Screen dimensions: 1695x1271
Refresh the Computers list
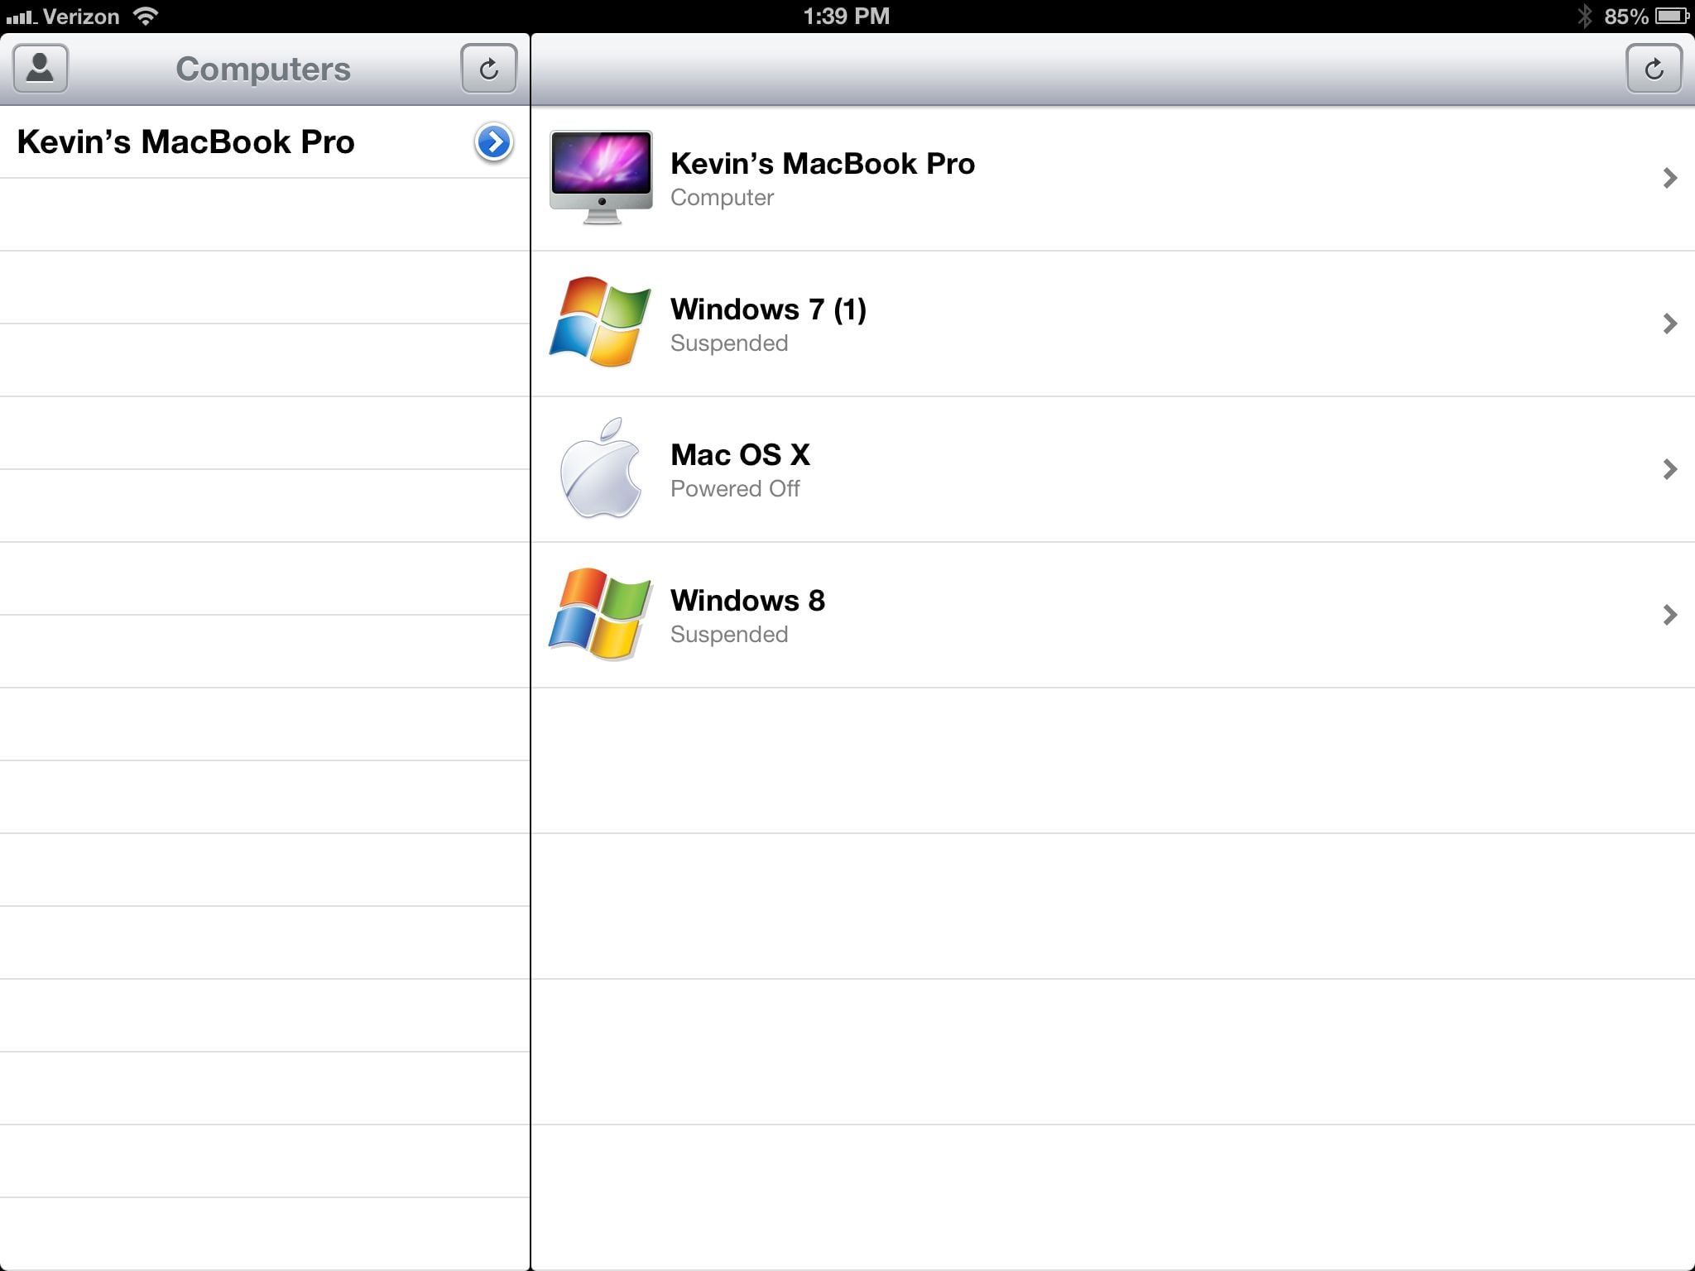pos(488,69)
